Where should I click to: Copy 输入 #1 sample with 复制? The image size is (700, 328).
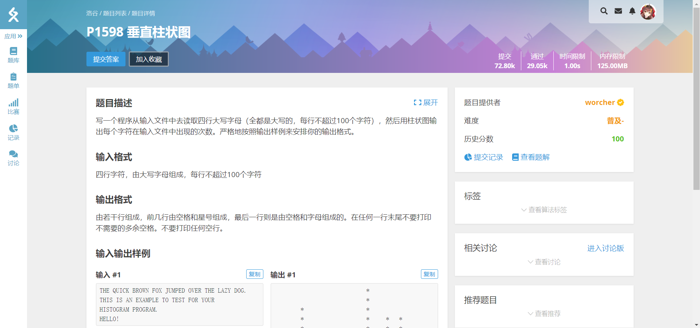pos(254,274)
